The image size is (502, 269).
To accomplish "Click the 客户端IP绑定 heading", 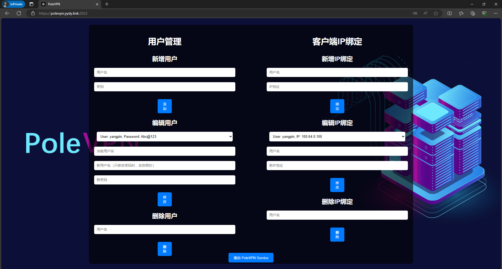I will 337,41.
